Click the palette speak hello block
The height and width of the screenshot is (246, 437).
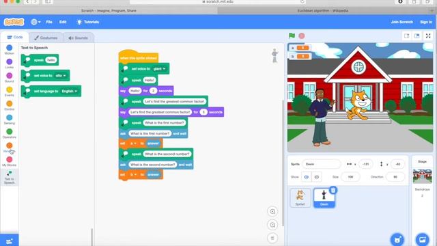pos(40,60)
